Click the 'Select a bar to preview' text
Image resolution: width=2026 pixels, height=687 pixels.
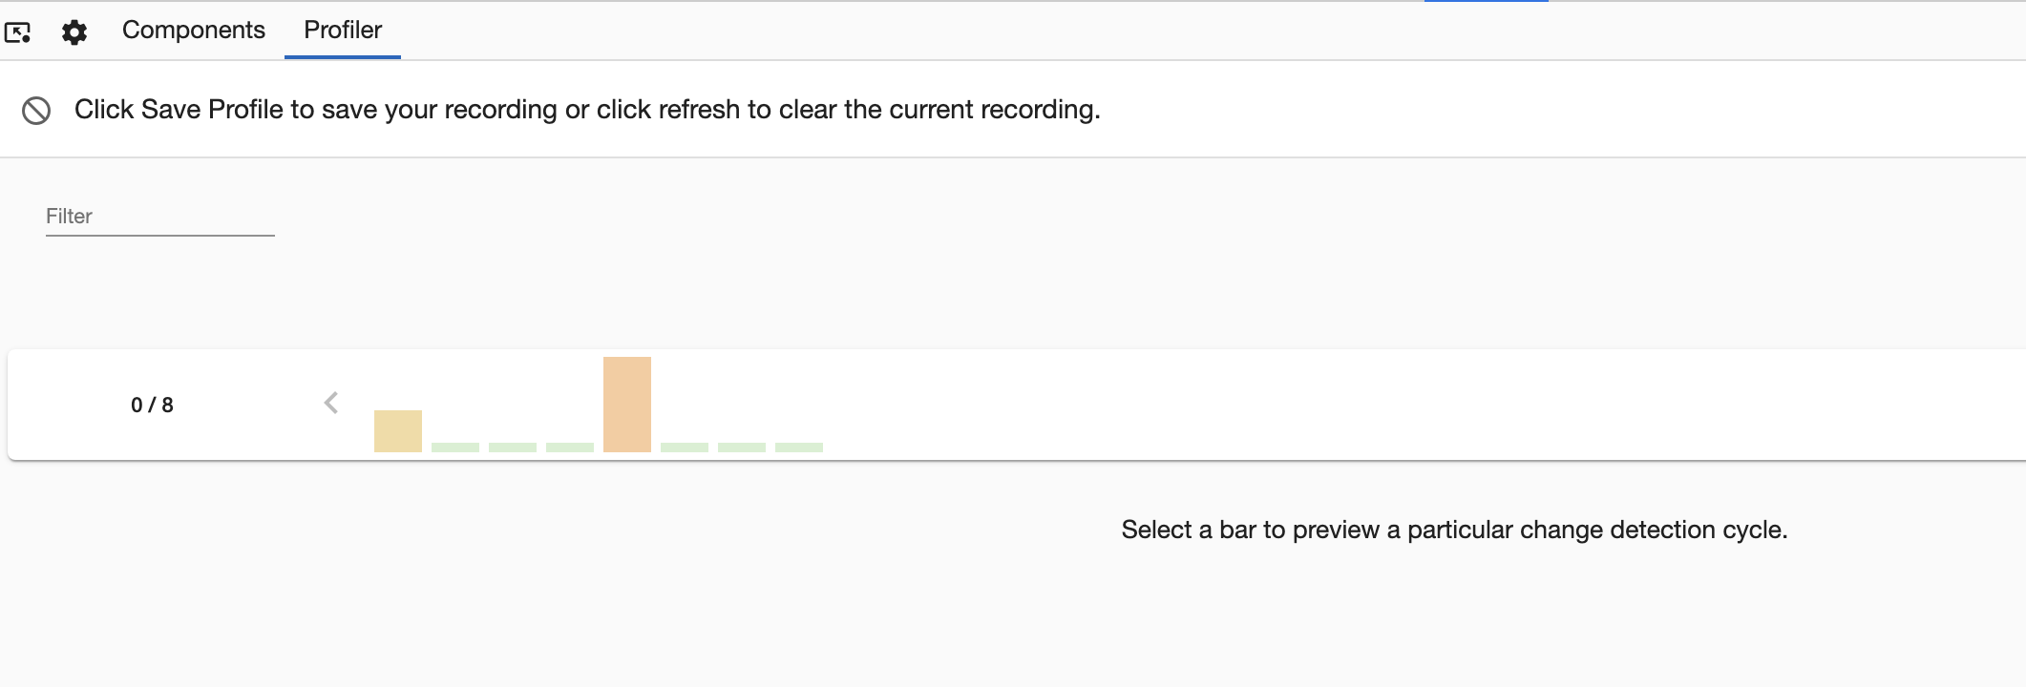(x=1454, y=531)
